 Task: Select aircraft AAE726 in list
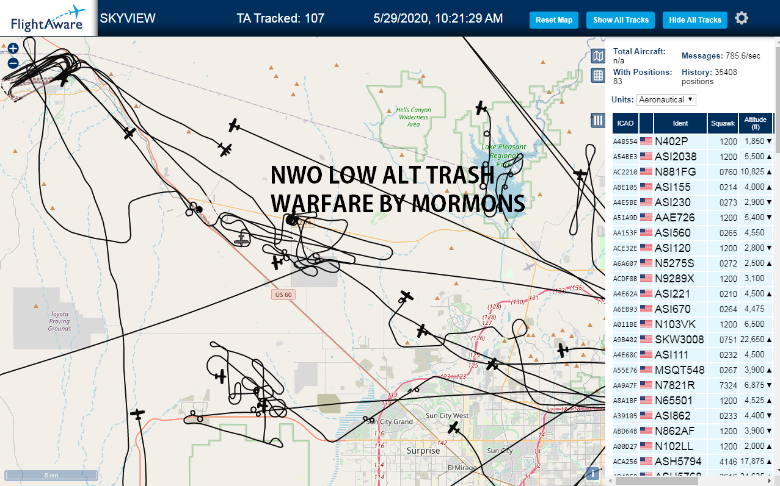pos(693,218)
